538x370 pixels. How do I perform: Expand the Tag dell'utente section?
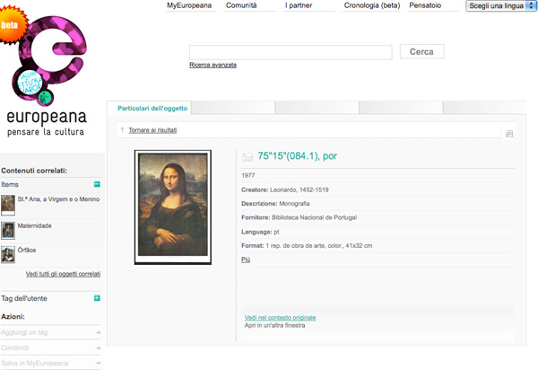[97, 298]
